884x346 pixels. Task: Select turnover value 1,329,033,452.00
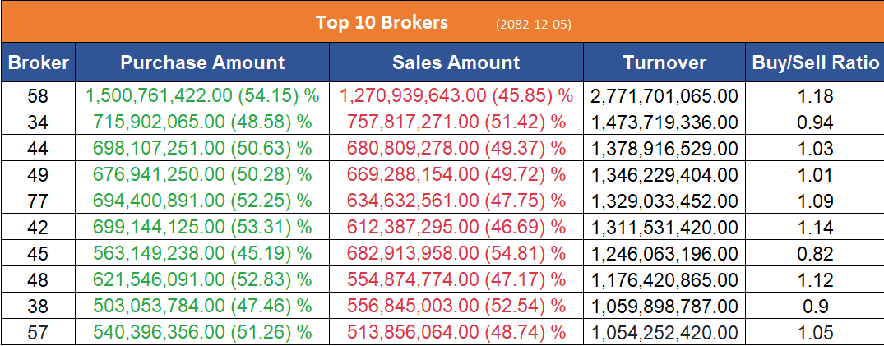[x=664, y=201]
